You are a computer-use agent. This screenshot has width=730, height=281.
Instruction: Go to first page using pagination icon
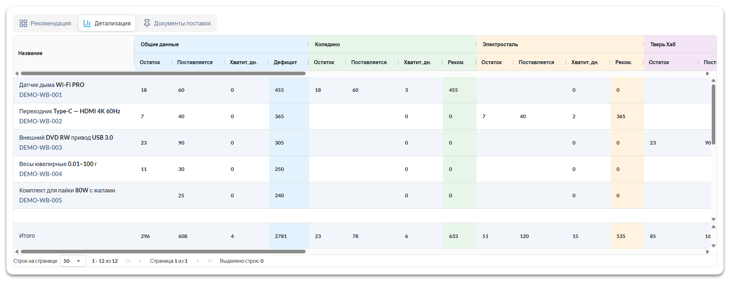pos(128,261)
